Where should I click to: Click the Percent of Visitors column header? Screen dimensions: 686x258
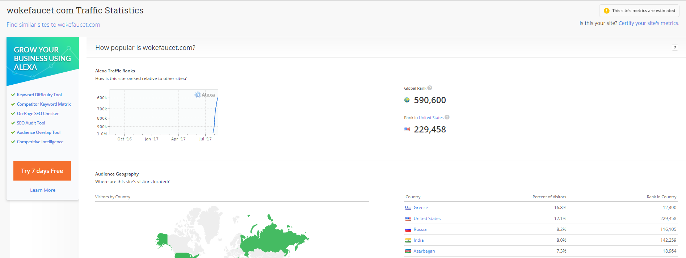[x=549, y=197]
